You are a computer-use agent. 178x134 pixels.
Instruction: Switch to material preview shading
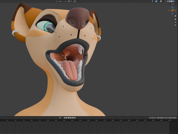[172, 1]
